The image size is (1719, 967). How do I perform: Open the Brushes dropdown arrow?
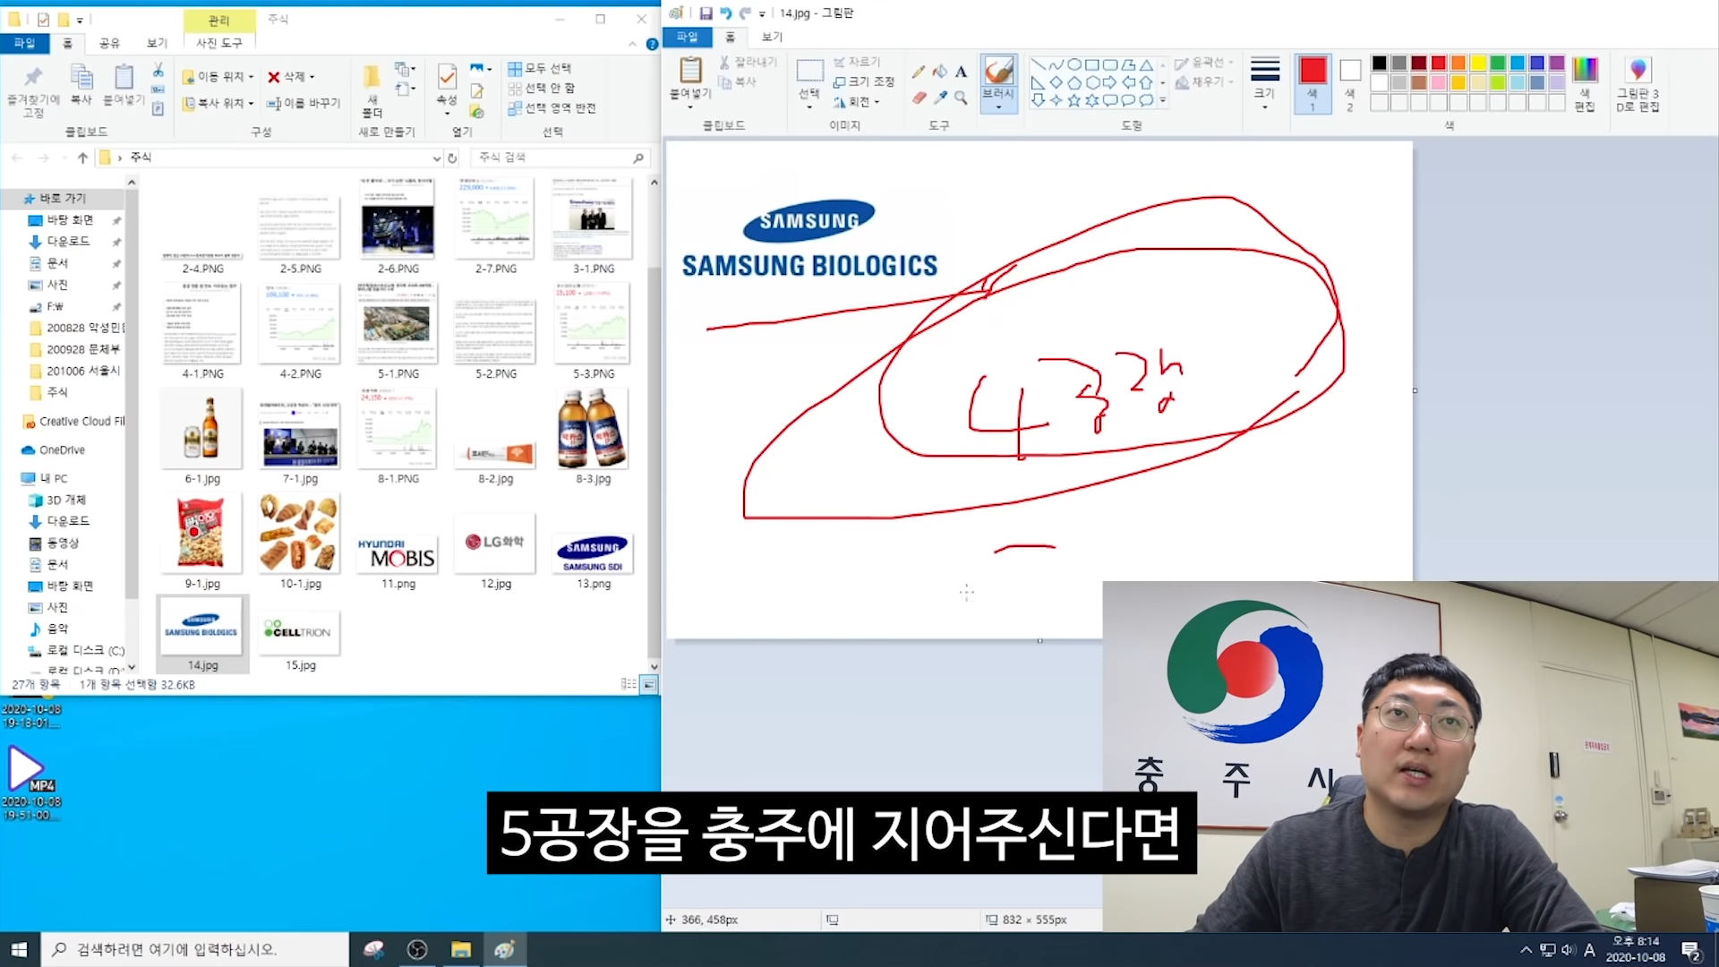coord(998,107)
